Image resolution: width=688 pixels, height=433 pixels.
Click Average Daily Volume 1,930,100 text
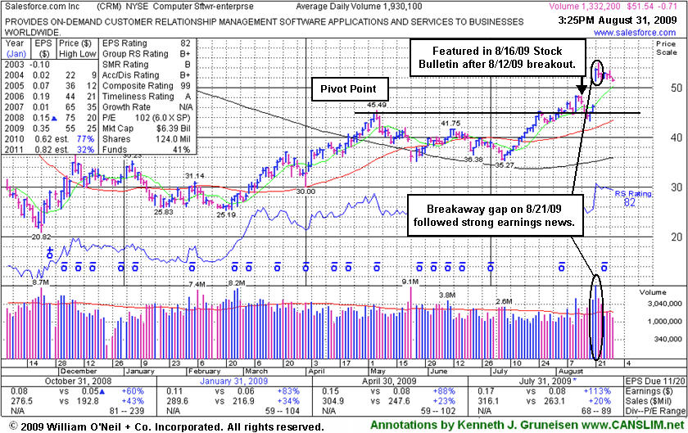pyautogui.click(x=359, y=7)
